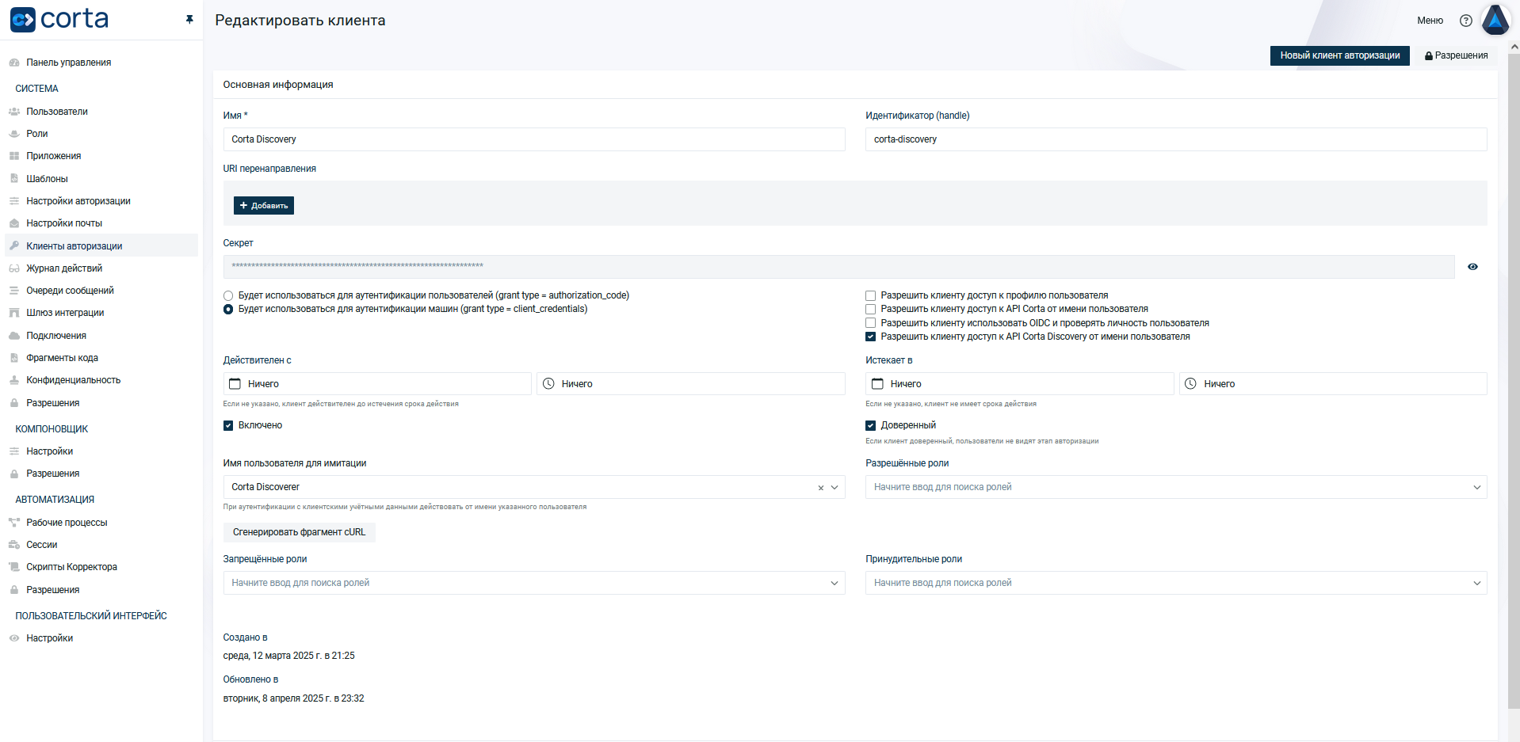Click the Конфиденциальность stamp icon
This screenshot has height=742, width=1520.
tap(14, 380)
